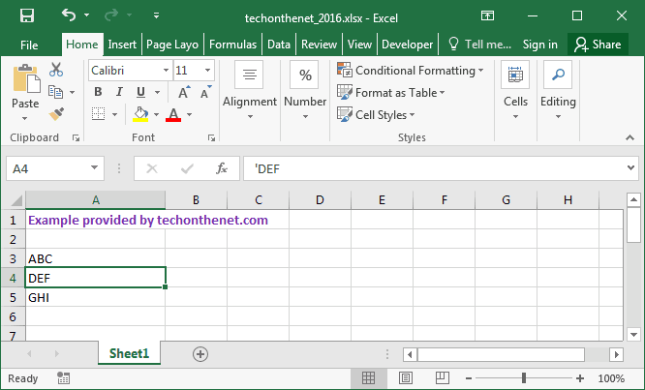The width and height of the screenshot is (645, 390).
Task: Click the Save icon in title bar
Action: click(x=26, y=15)
